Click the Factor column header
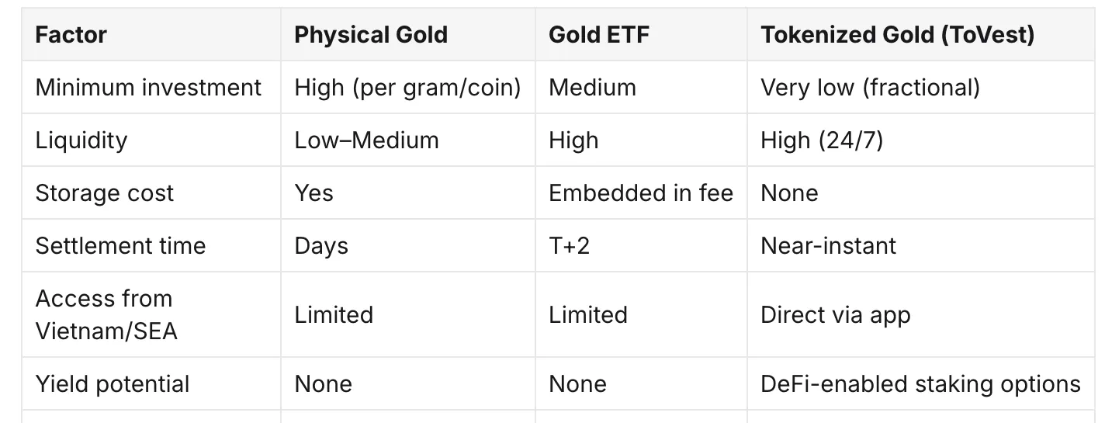This screenshot has height=423, width=1105. 71,35
